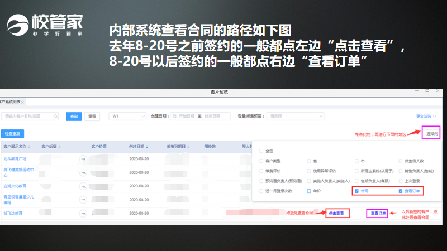Open options menu for 腾飞健美操运动中心 row
This screenshot has width=447, height=251.
(x=83, y=172)
